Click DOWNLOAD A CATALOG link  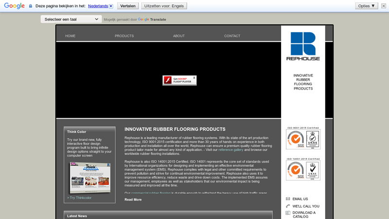coord(304,215)
